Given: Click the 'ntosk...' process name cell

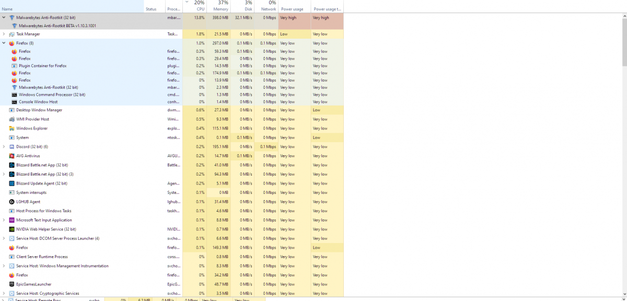Looking at the screenshot, I should (x=174, y=137).
